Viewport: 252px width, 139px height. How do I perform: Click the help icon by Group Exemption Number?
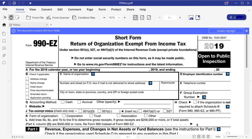[204, 97]
